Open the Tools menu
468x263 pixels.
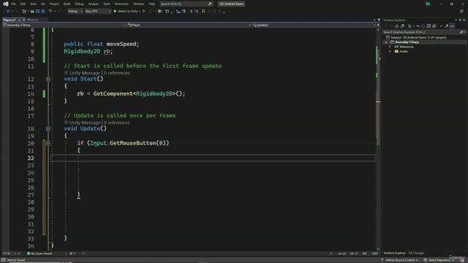[107, 4]
